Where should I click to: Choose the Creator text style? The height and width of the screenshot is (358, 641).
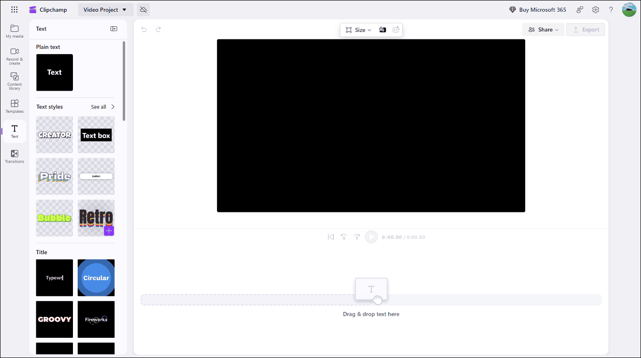[55, 135]
